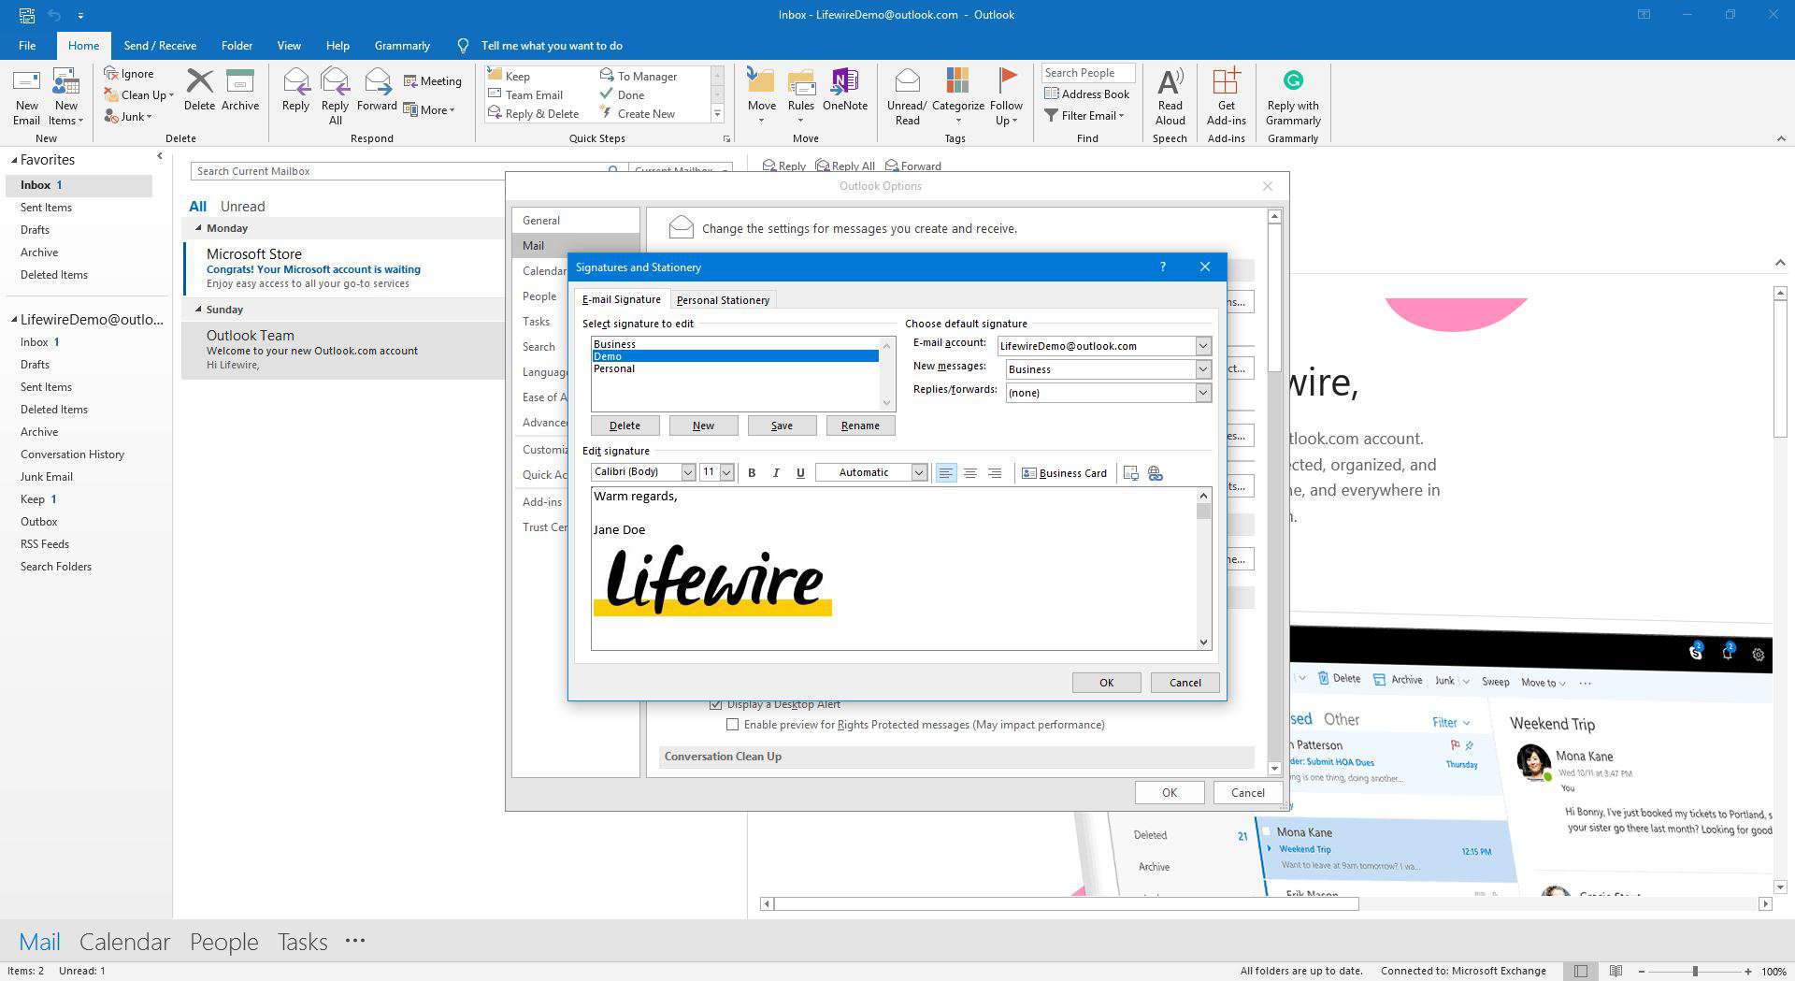This screenshot has width=1795, height=981.
Task: Open the Address Book
Action: pos(1087,94)
